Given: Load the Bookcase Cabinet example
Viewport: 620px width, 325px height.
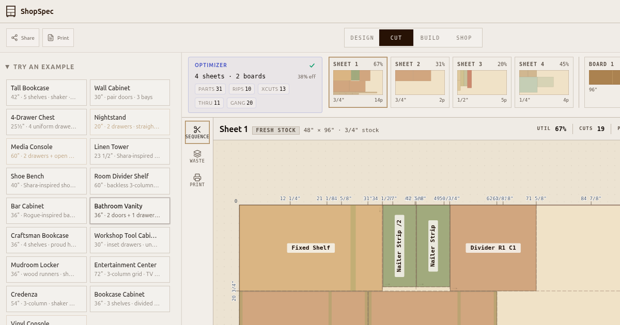Looking at the screenshot, I should pos(130,299).
